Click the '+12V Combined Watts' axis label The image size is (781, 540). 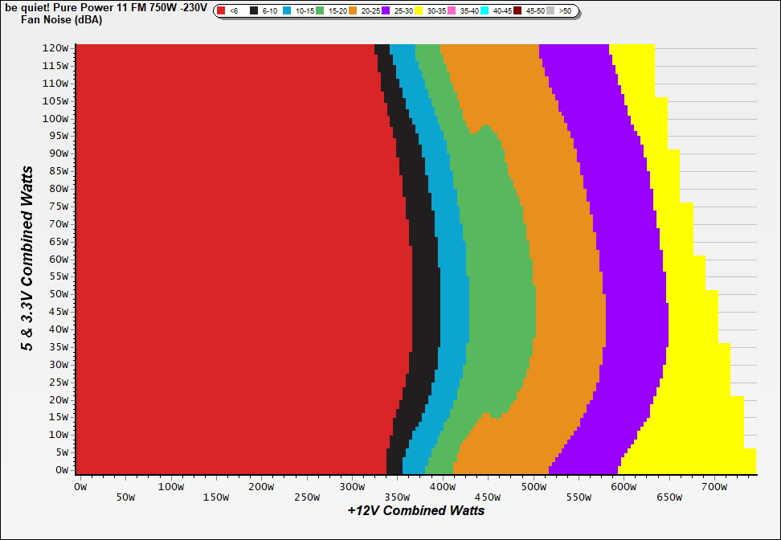pyautogui.click(x=415, y=510)
